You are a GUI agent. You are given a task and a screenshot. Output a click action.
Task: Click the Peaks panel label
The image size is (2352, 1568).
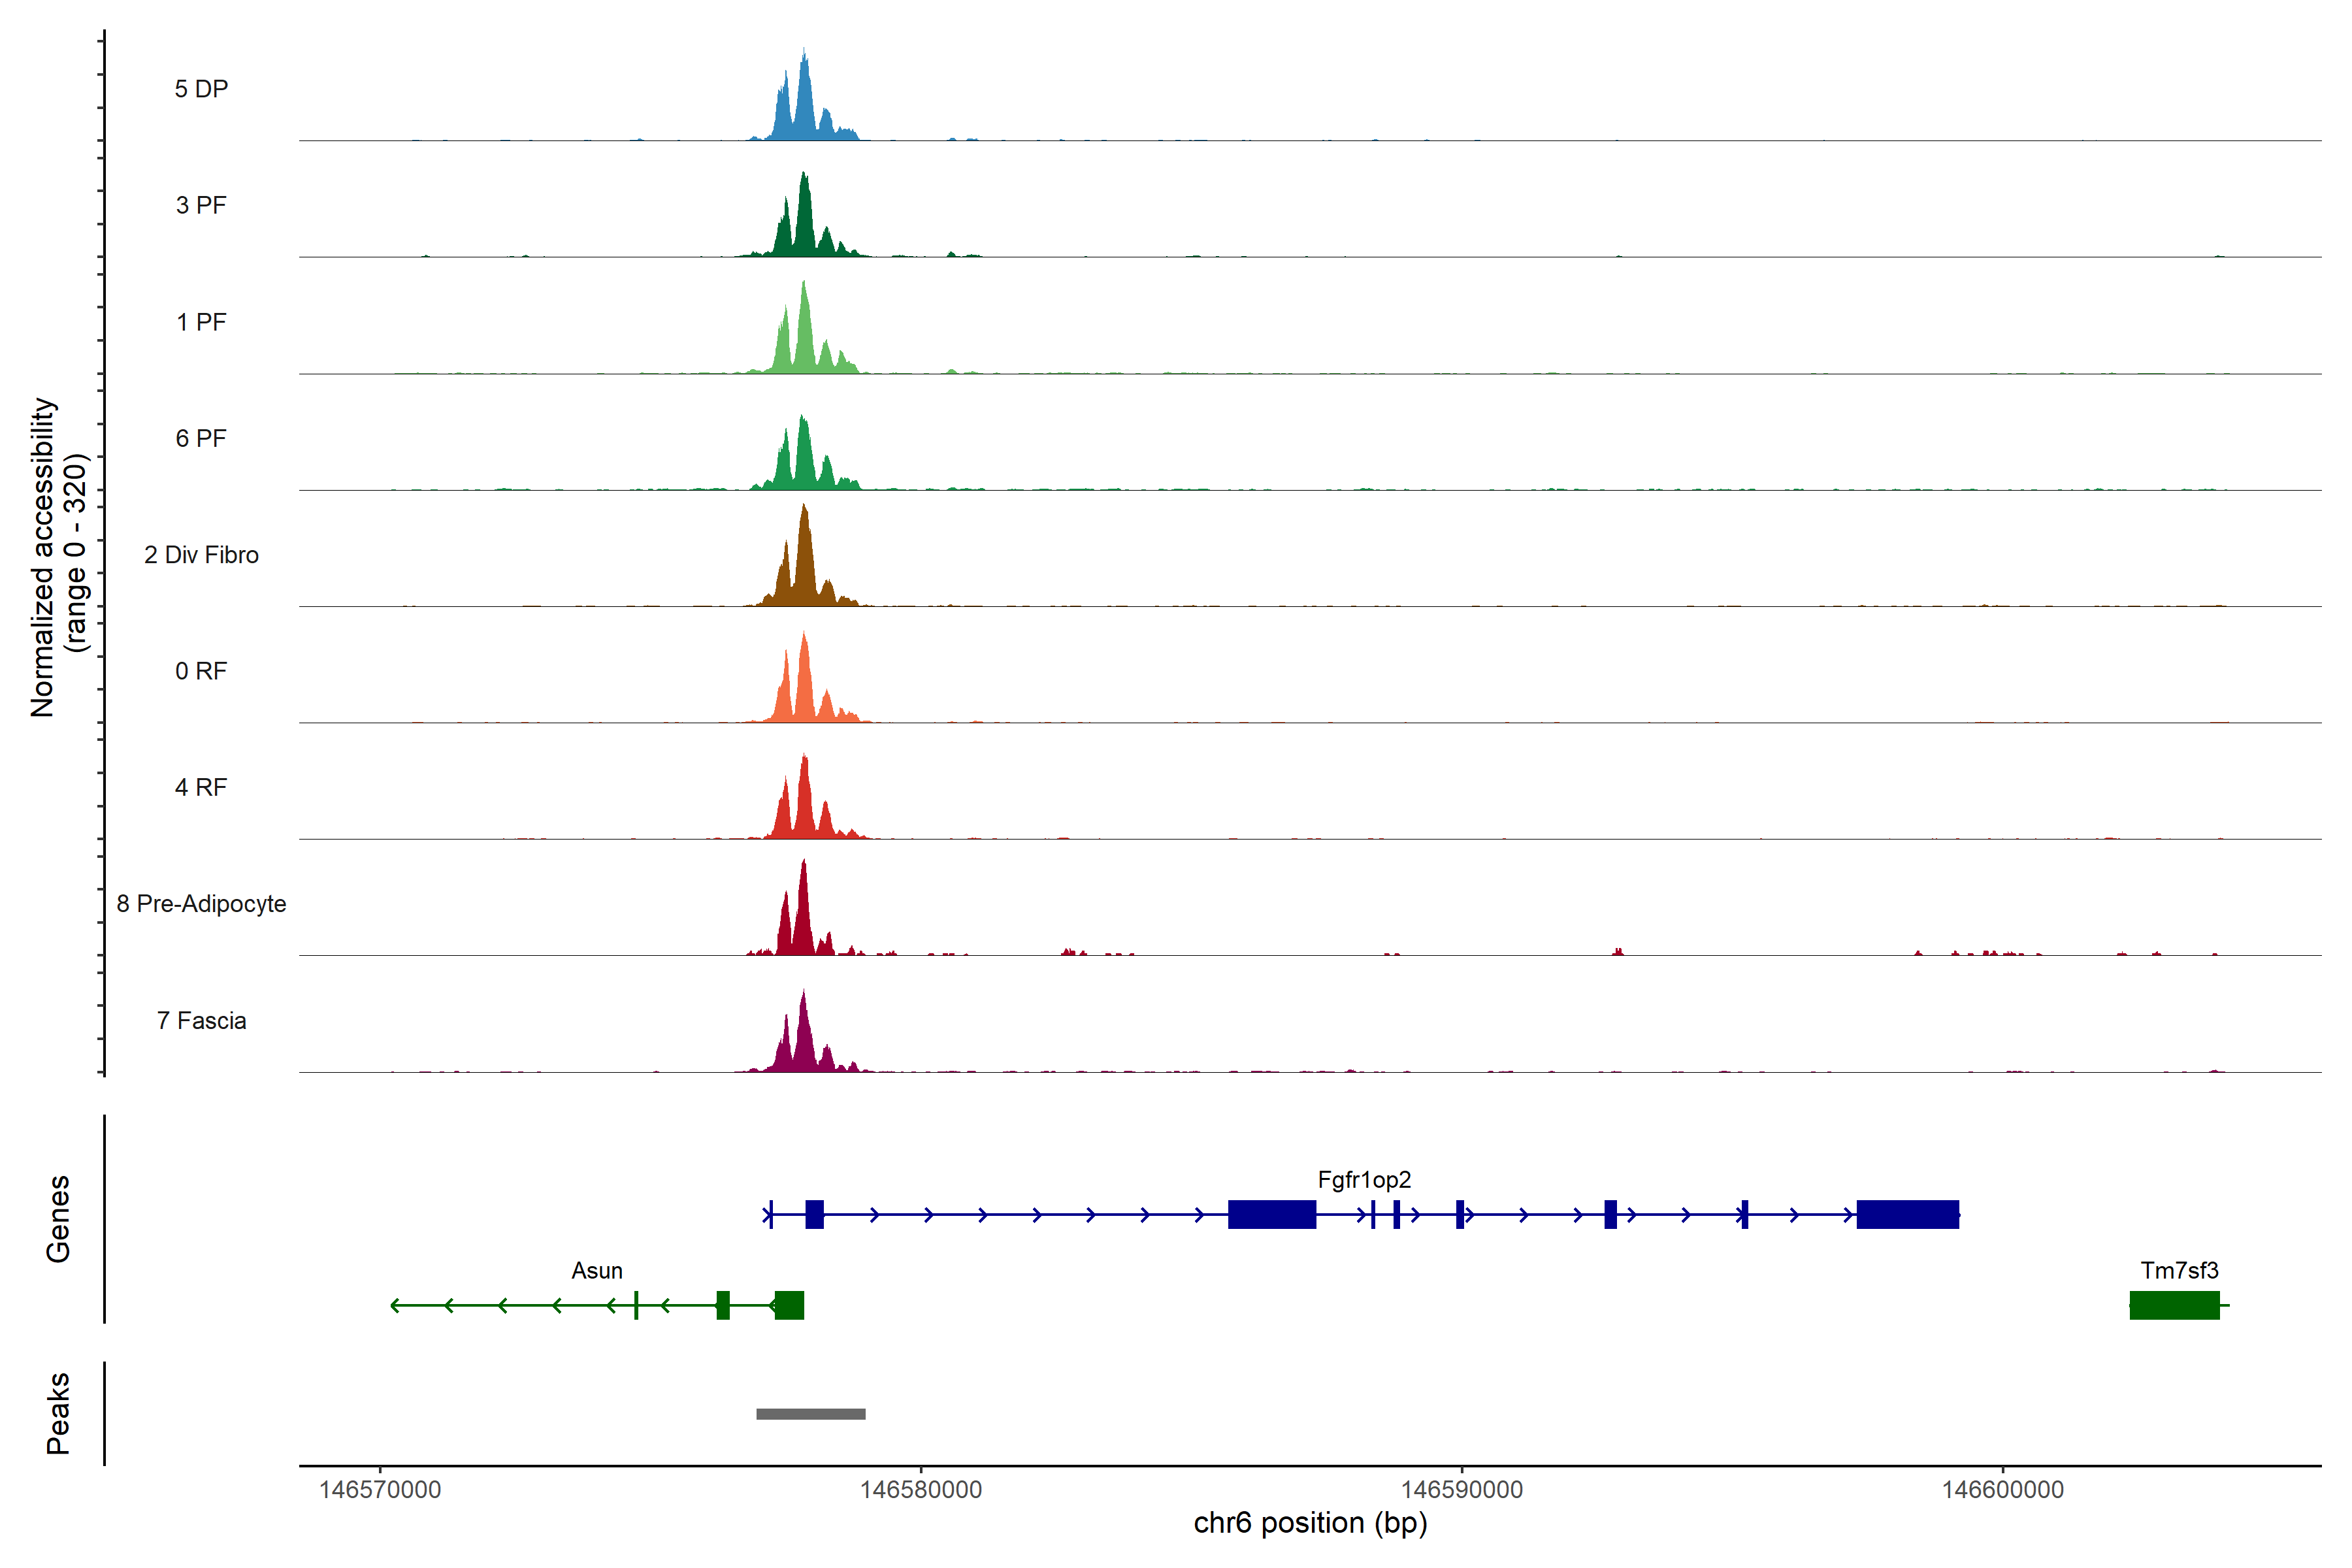coord(58,1413)
